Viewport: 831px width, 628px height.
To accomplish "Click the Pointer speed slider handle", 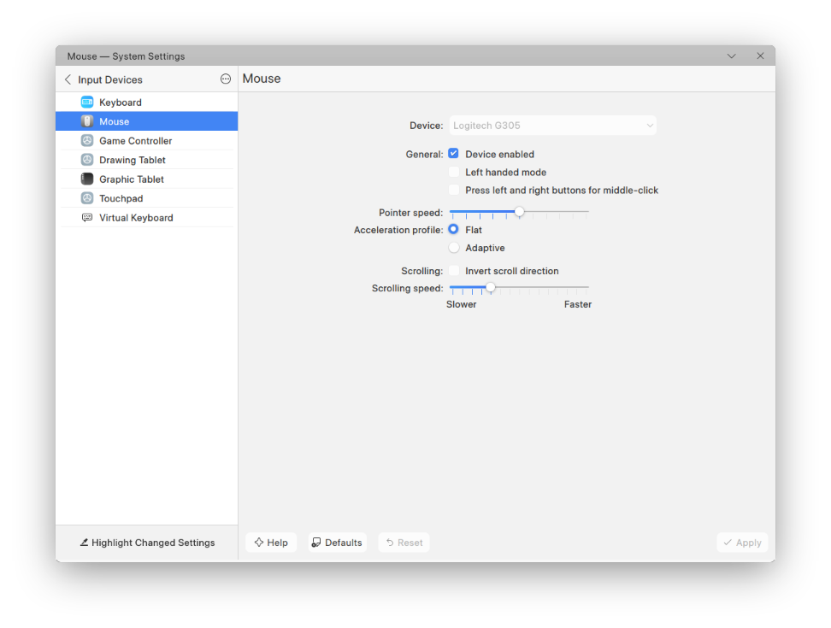I will coord(520,212).
